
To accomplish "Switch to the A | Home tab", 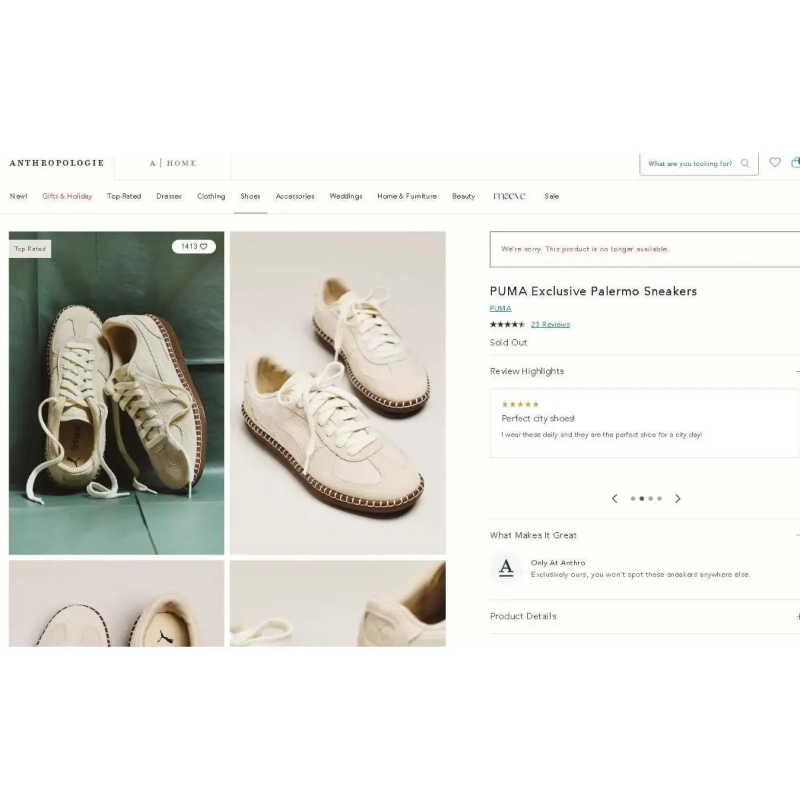I will (173, 163).
